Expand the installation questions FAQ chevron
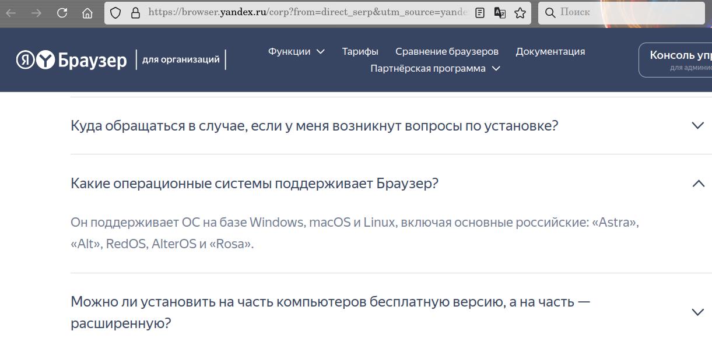Screen dimensions: 712x338 [697, 125]
